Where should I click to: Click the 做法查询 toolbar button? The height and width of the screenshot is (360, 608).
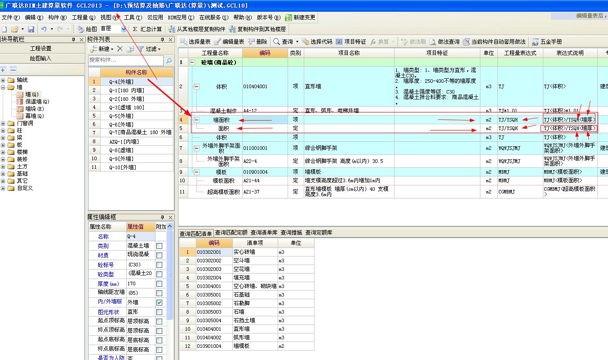(x=444, y=41)
